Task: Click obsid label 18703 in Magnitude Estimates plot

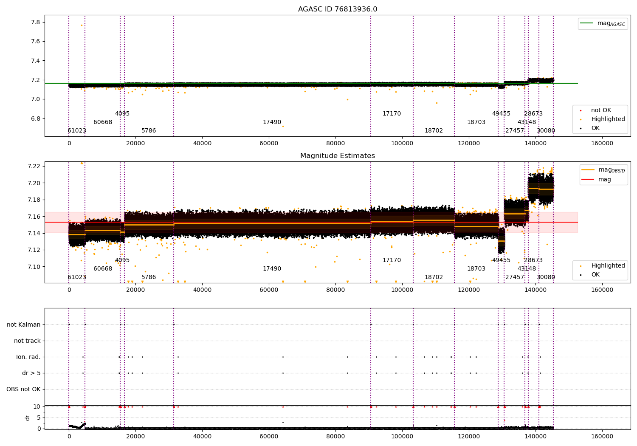Action: coord(476,269)
